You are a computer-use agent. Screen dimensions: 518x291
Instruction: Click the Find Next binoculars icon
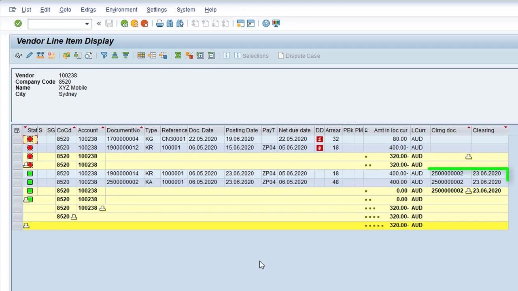point(180,23)
